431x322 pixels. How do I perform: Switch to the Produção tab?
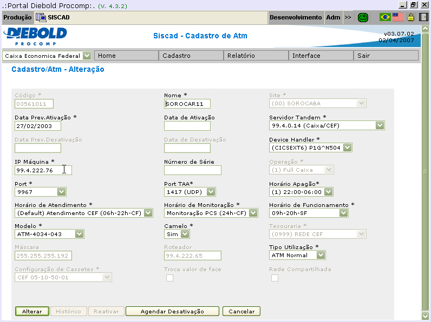[17, 17]
